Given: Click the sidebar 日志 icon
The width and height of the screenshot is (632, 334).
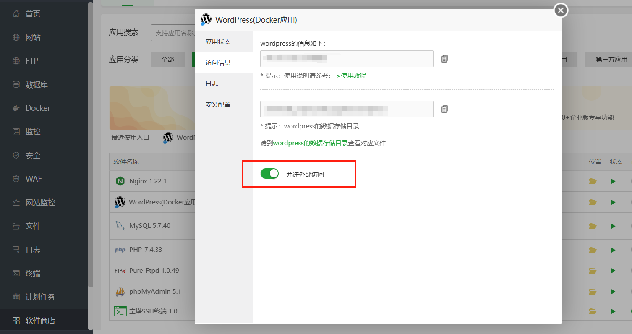Looking at the screenshot, I should [16, 250].
